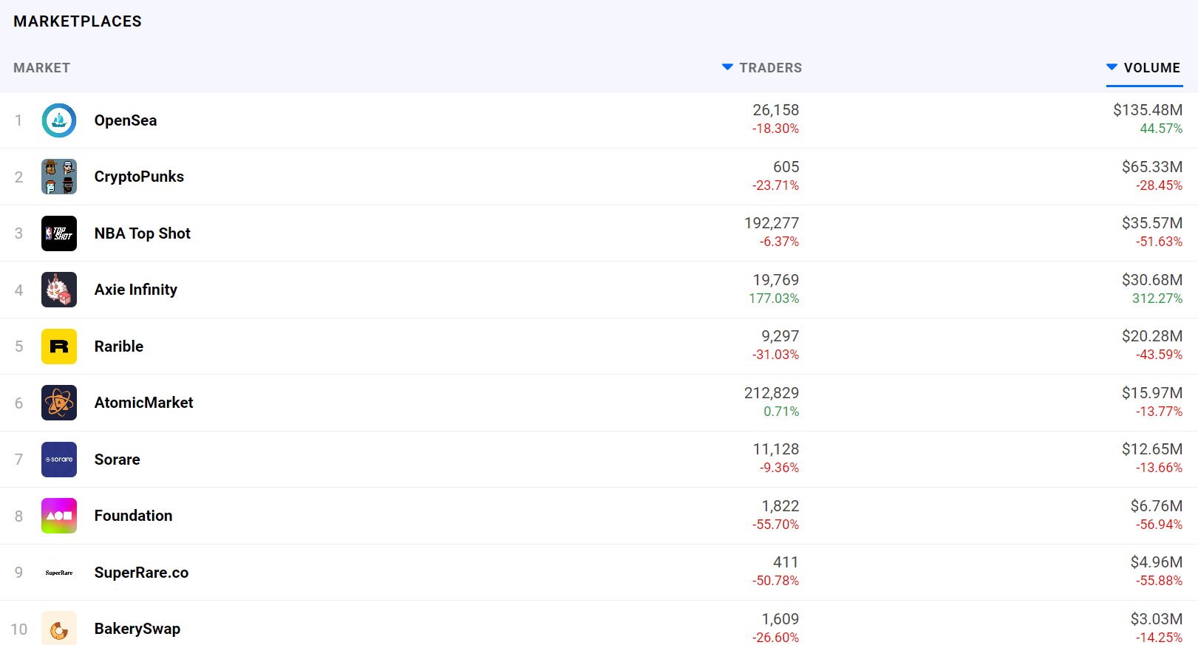Click the MARKETPLACES section heading
This screenshot has width=1198, height=645.
[x=78, y=21]
